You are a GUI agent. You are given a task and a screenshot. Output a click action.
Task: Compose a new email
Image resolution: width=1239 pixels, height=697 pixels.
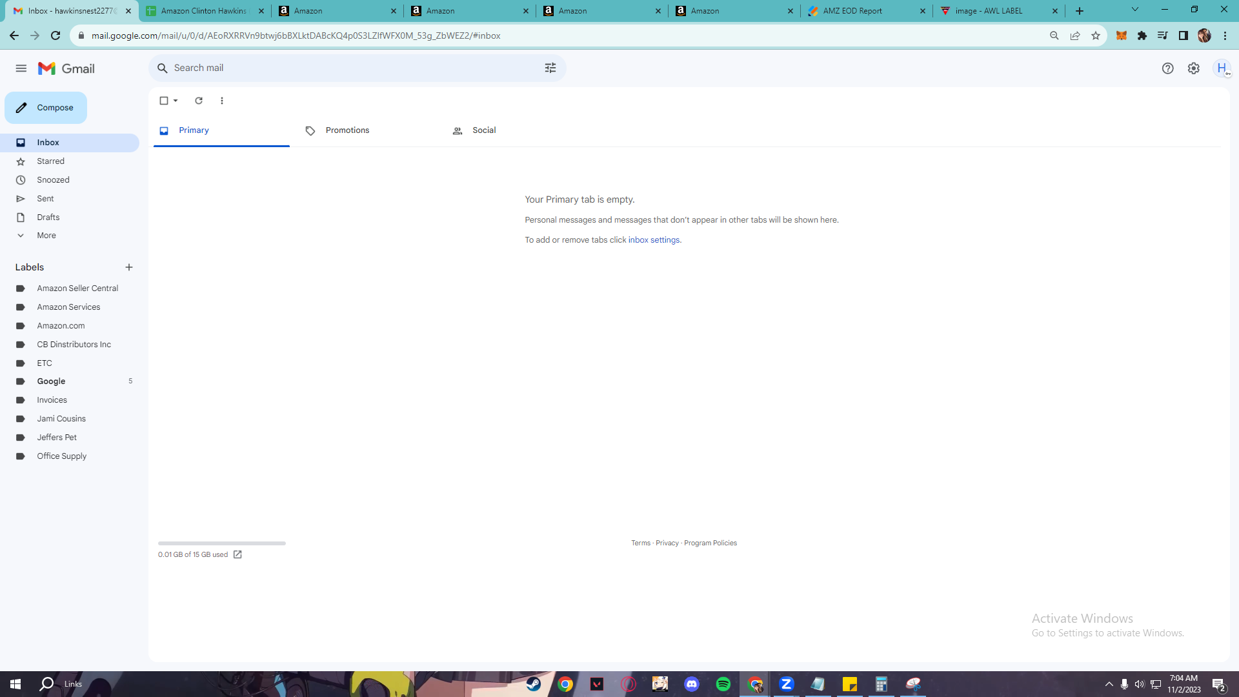(46, 108)
